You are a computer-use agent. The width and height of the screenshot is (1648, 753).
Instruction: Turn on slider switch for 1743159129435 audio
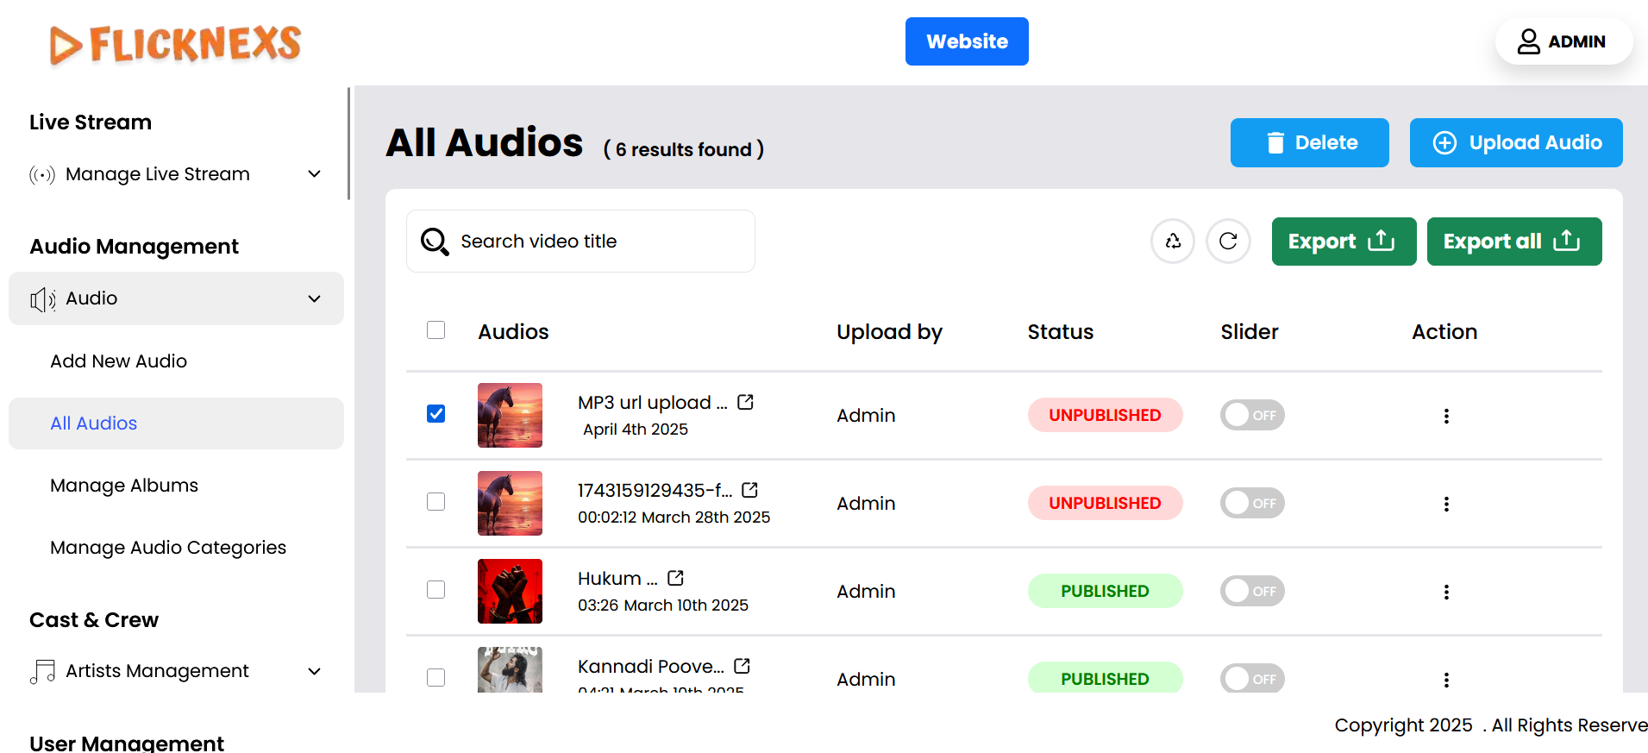coord(1252,504)
